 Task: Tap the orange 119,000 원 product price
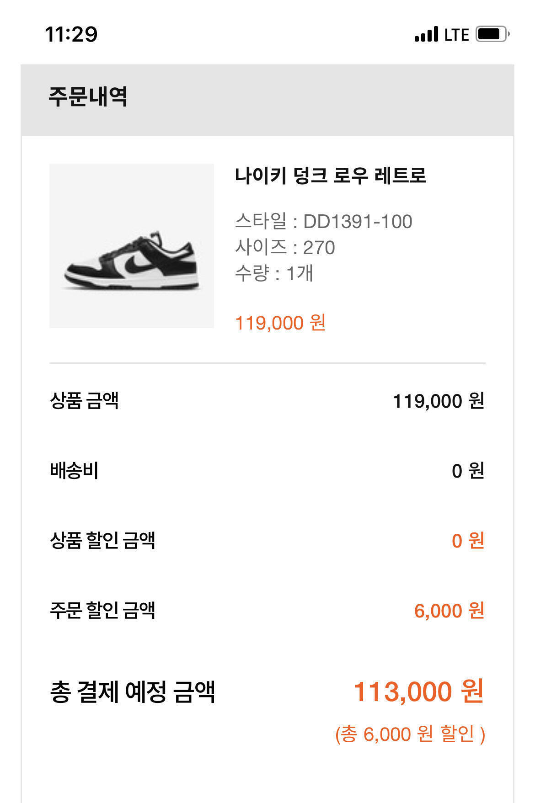coord(280,323)
